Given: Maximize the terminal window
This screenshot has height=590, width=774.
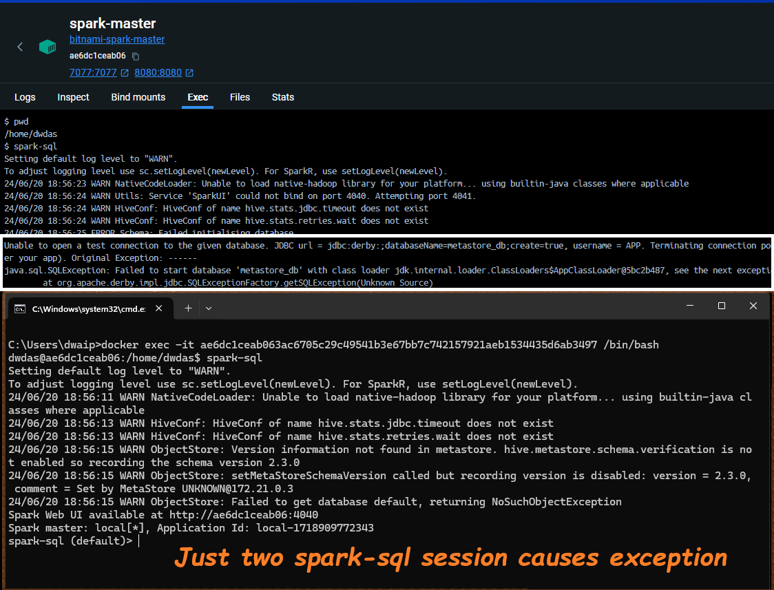Looking at the screenshot, I should [x=722, y=306].
